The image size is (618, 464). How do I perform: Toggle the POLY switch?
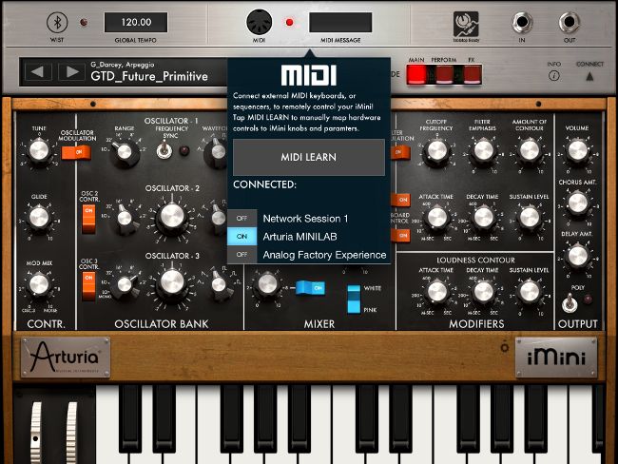click(x=570, y=302)
